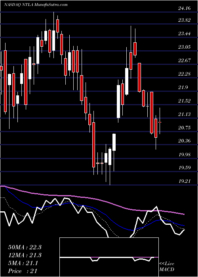The width and height of the screenshot is (198, 277).
Task: Click the 23.44 price axis label
Action: click(185, 33)
